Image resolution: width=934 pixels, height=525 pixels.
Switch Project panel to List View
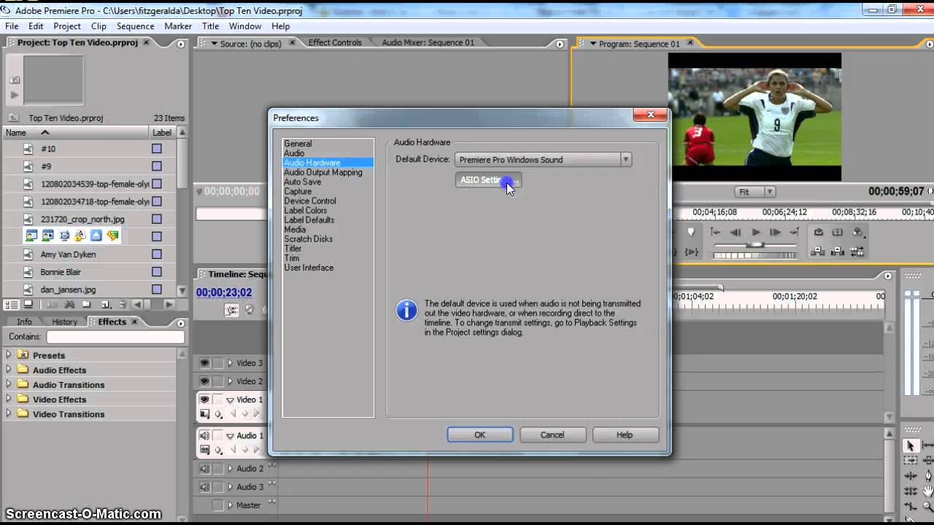tap(11, 304)
